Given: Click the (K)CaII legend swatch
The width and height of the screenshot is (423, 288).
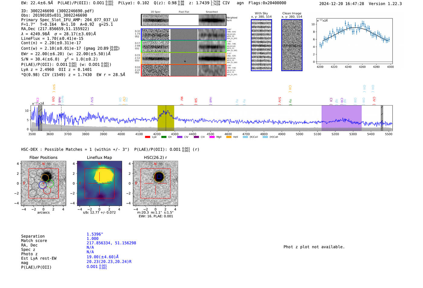Looking at the screenshot, I should pyautogui.click(x=245, y=137).
